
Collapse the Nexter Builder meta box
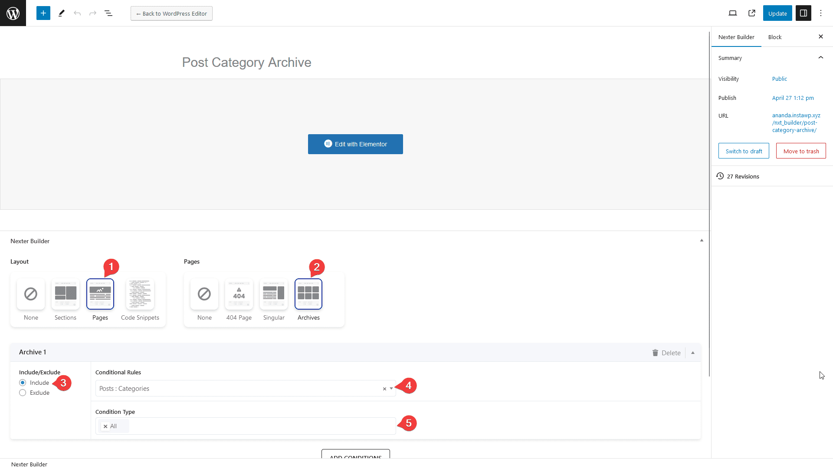(702, 241)
